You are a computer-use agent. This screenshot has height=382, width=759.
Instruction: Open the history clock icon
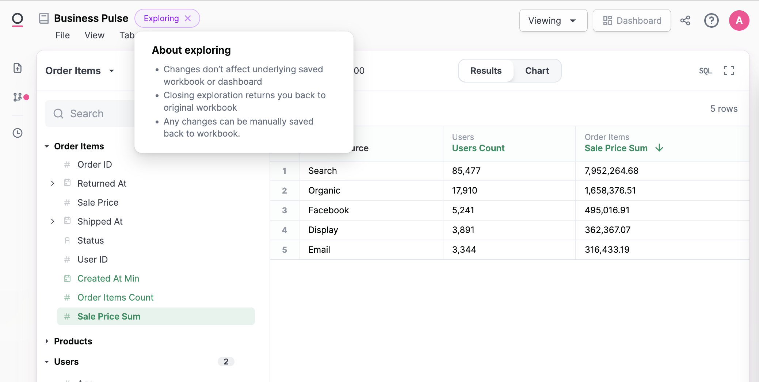click(18, 133)
